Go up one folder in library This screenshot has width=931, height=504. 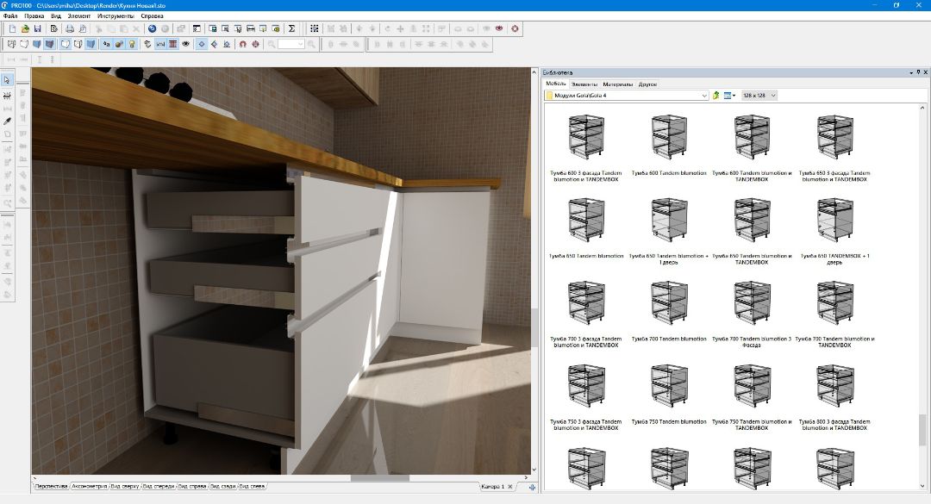[716, 95]
